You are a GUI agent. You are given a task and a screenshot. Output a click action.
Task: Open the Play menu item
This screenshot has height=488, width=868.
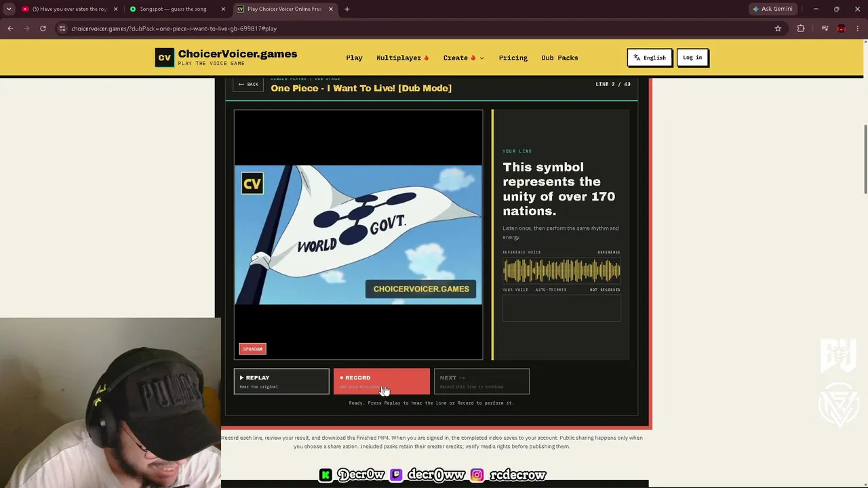354,58
